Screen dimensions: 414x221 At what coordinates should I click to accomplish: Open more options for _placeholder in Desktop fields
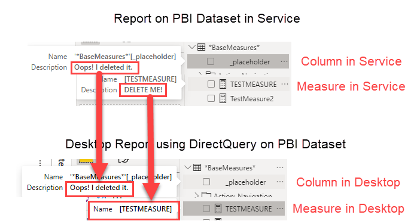pyautogui.click(x=280, y=182)
